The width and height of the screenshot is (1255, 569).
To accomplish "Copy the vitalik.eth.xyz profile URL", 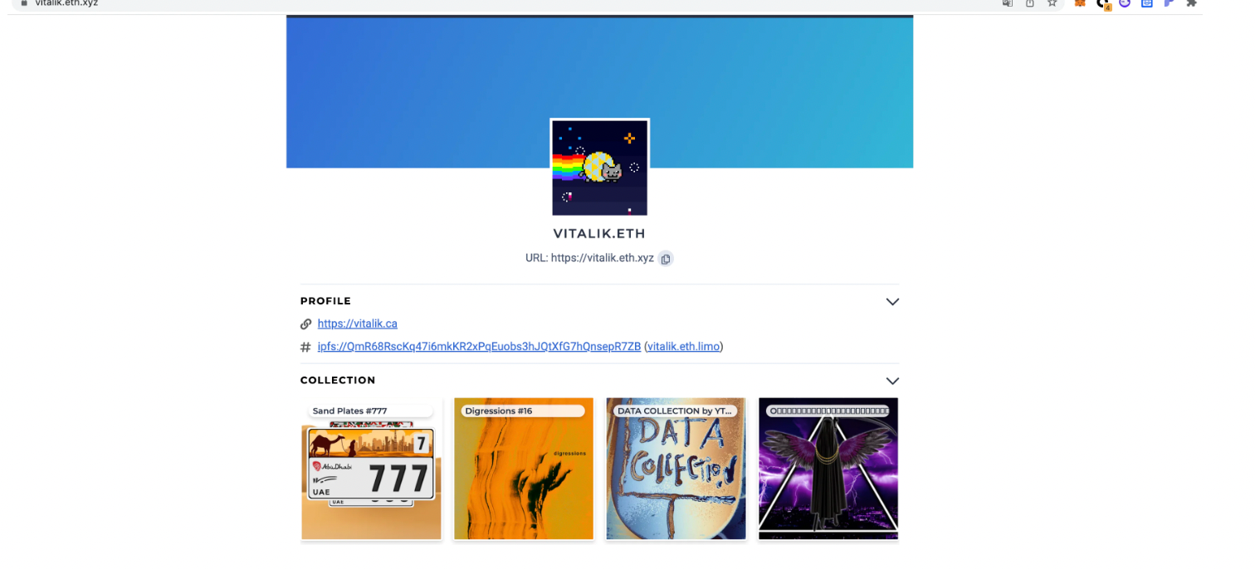I will (666, 259).
